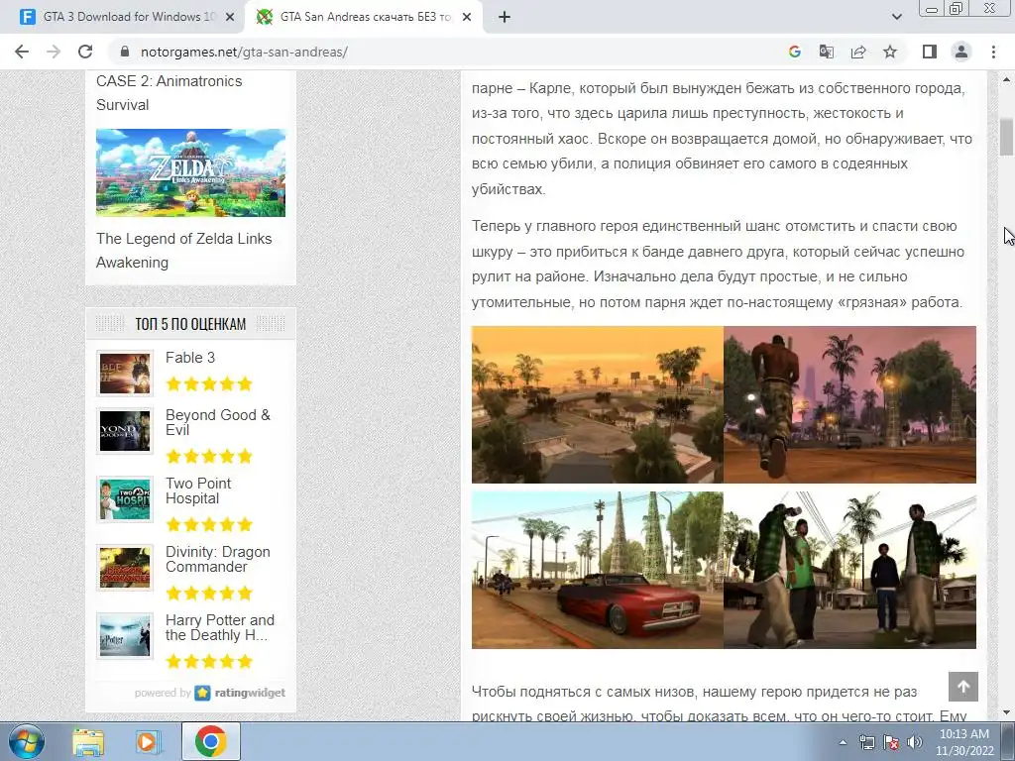The height and width of the screenshot is (761, 1015).
Task: Open the network tray icon
Action: click(866, 742)
